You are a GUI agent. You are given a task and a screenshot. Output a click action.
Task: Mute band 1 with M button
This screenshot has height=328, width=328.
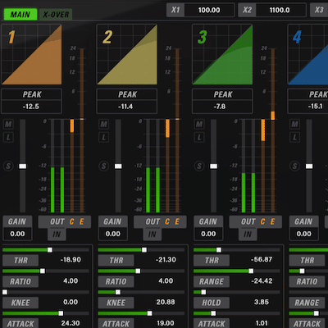[8, 125]
